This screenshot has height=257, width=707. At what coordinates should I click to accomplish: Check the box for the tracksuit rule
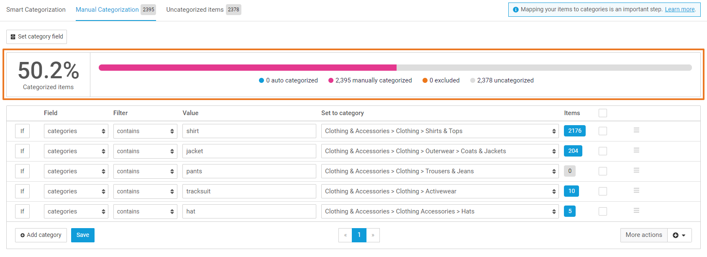click(602, 191)
